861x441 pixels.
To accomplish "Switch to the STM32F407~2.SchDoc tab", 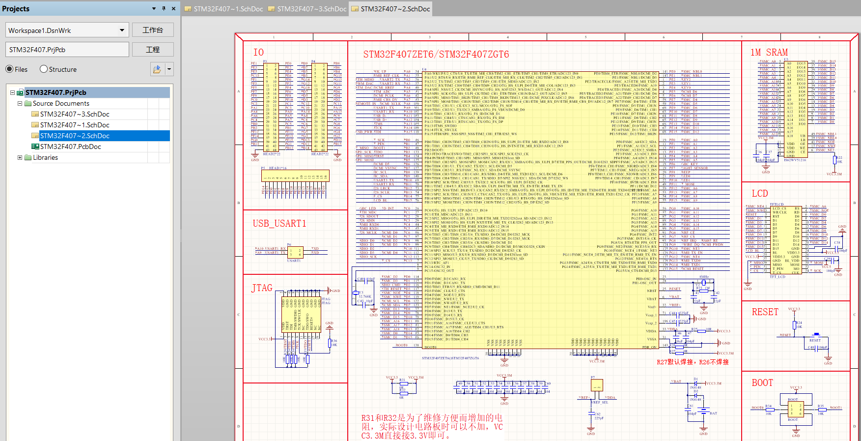I will click(x=390, y=9).
